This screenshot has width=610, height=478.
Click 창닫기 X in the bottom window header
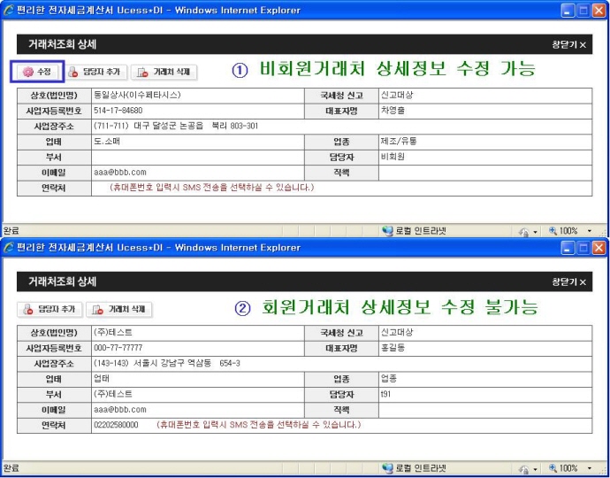pyautogui.click(x=568, y=282)
